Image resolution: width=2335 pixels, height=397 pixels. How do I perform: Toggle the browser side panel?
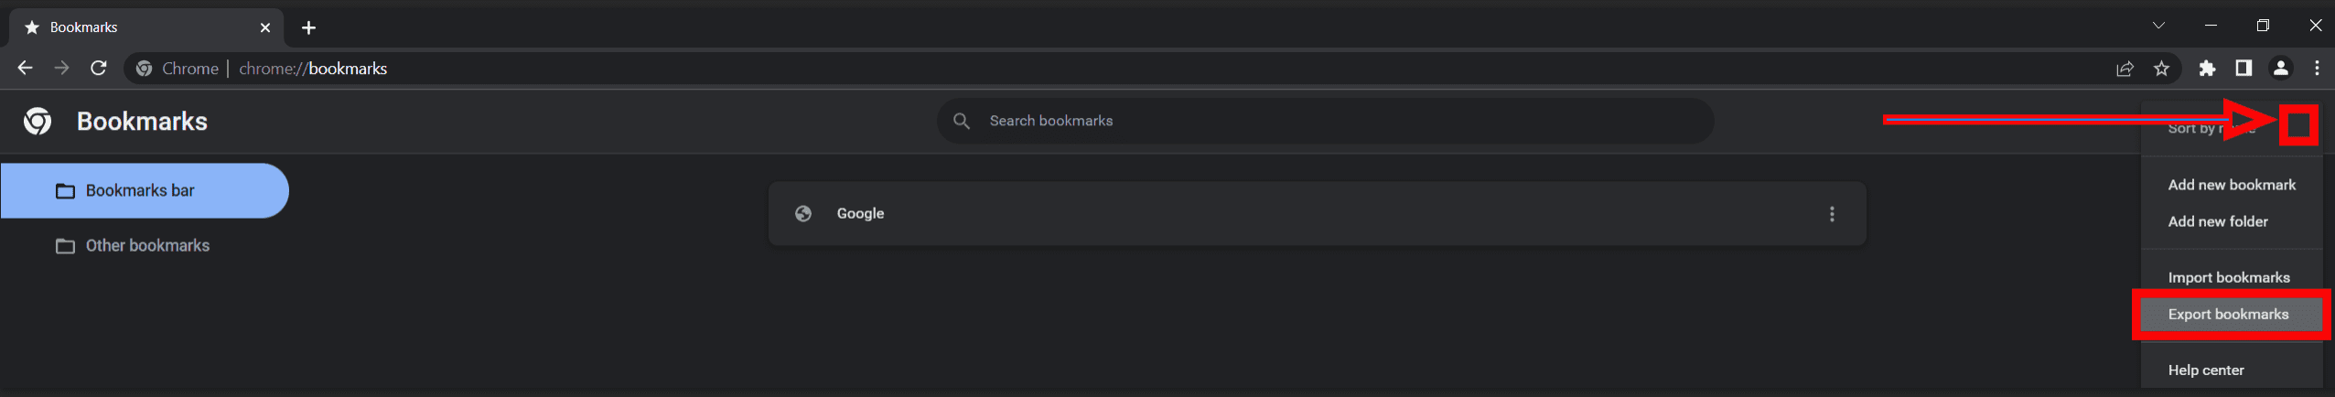[x=2244, y=69]
